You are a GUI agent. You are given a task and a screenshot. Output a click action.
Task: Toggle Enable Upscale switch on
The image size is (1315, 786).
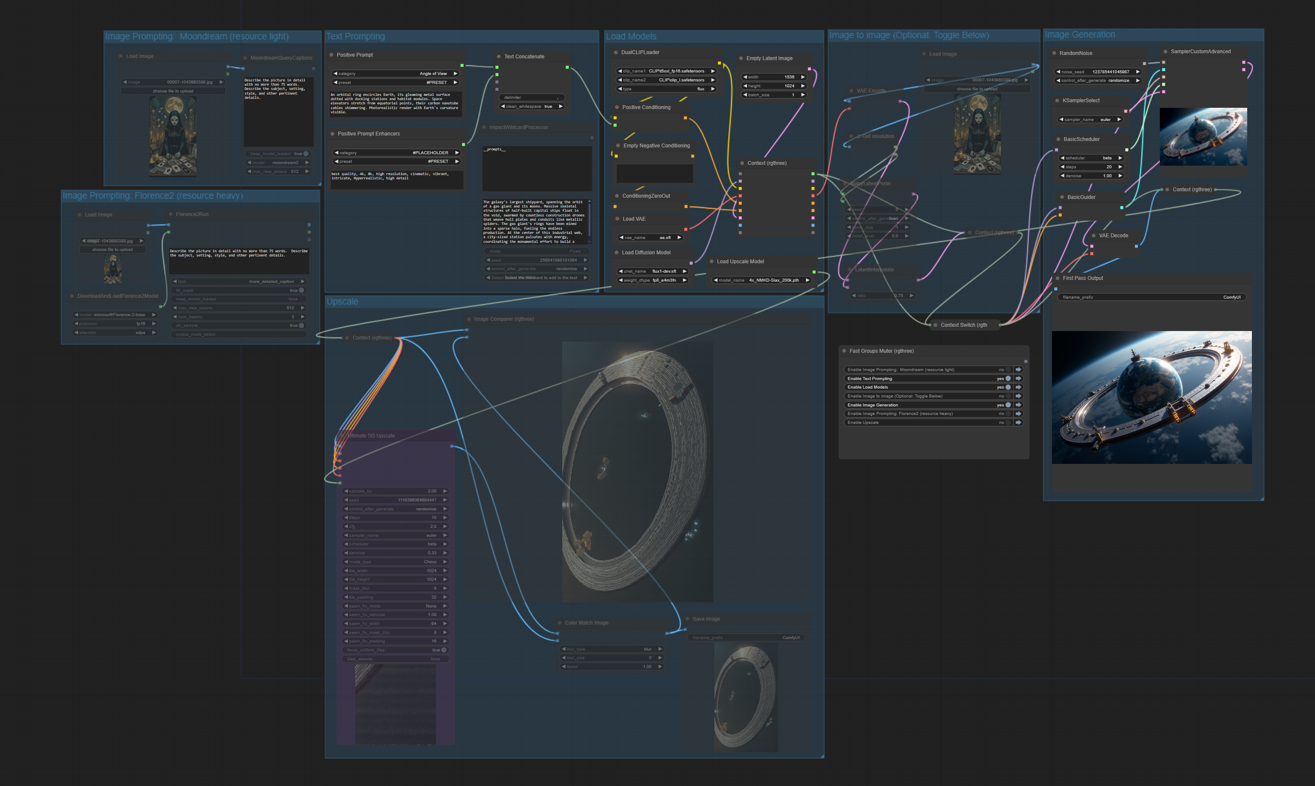1008,423
